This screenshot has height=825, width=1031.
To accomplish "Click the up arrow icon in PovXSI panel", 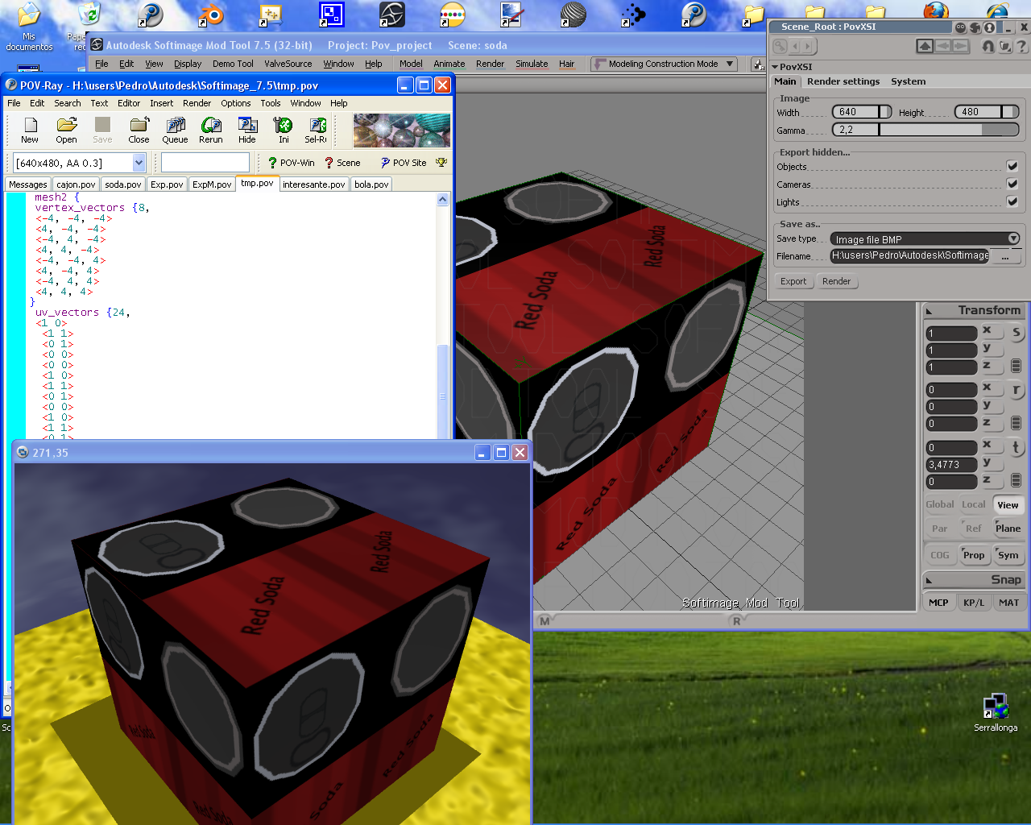I will (x=925, y=47).
